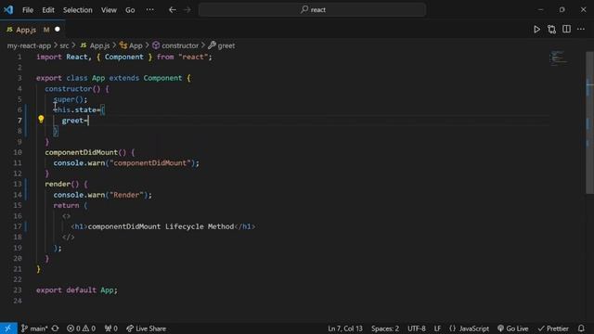Click the main branch indicator

click(x=34, y=328)
